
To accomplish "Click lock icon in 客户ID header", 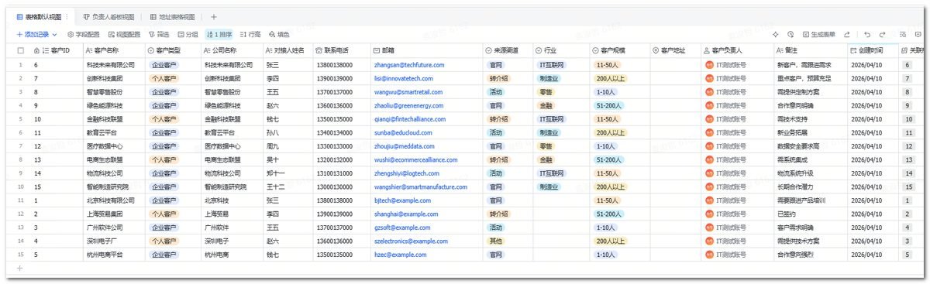I will [x=36, y=50].
